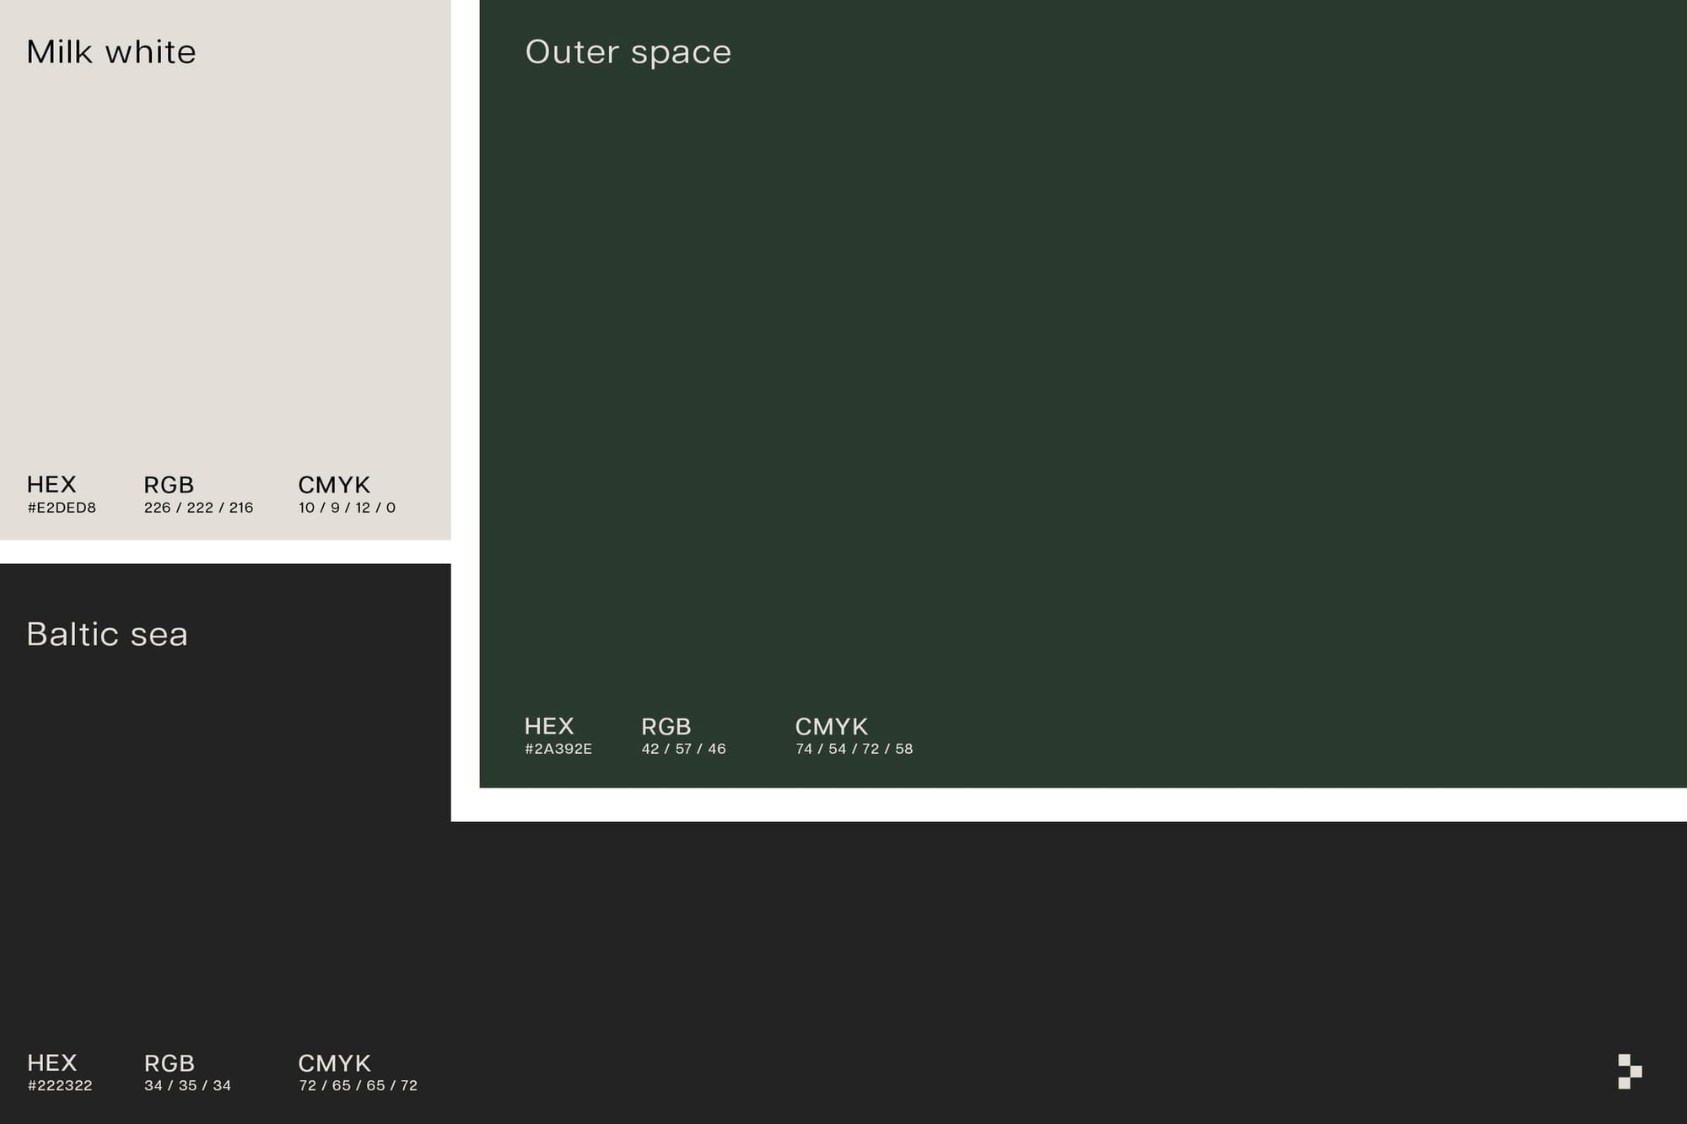Click HEX label in Baltic sea swatch
1687x1124 pixels.
point(52,1062)
